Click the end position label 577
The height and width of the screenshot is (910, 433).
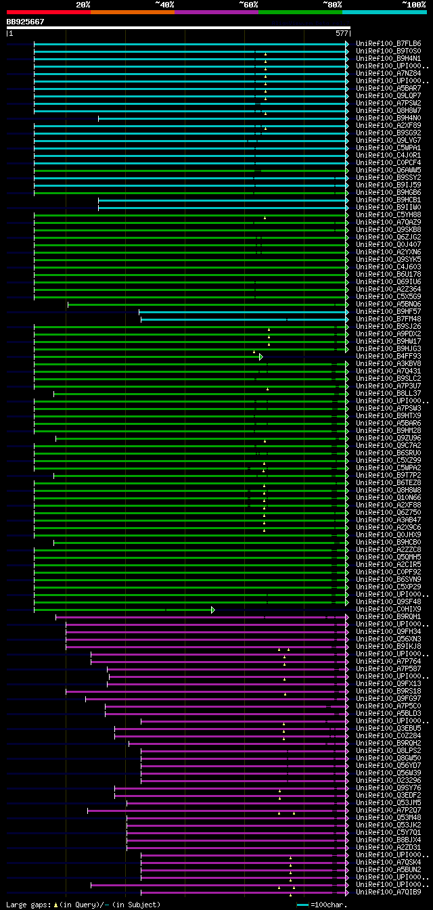tap(342, 33)
